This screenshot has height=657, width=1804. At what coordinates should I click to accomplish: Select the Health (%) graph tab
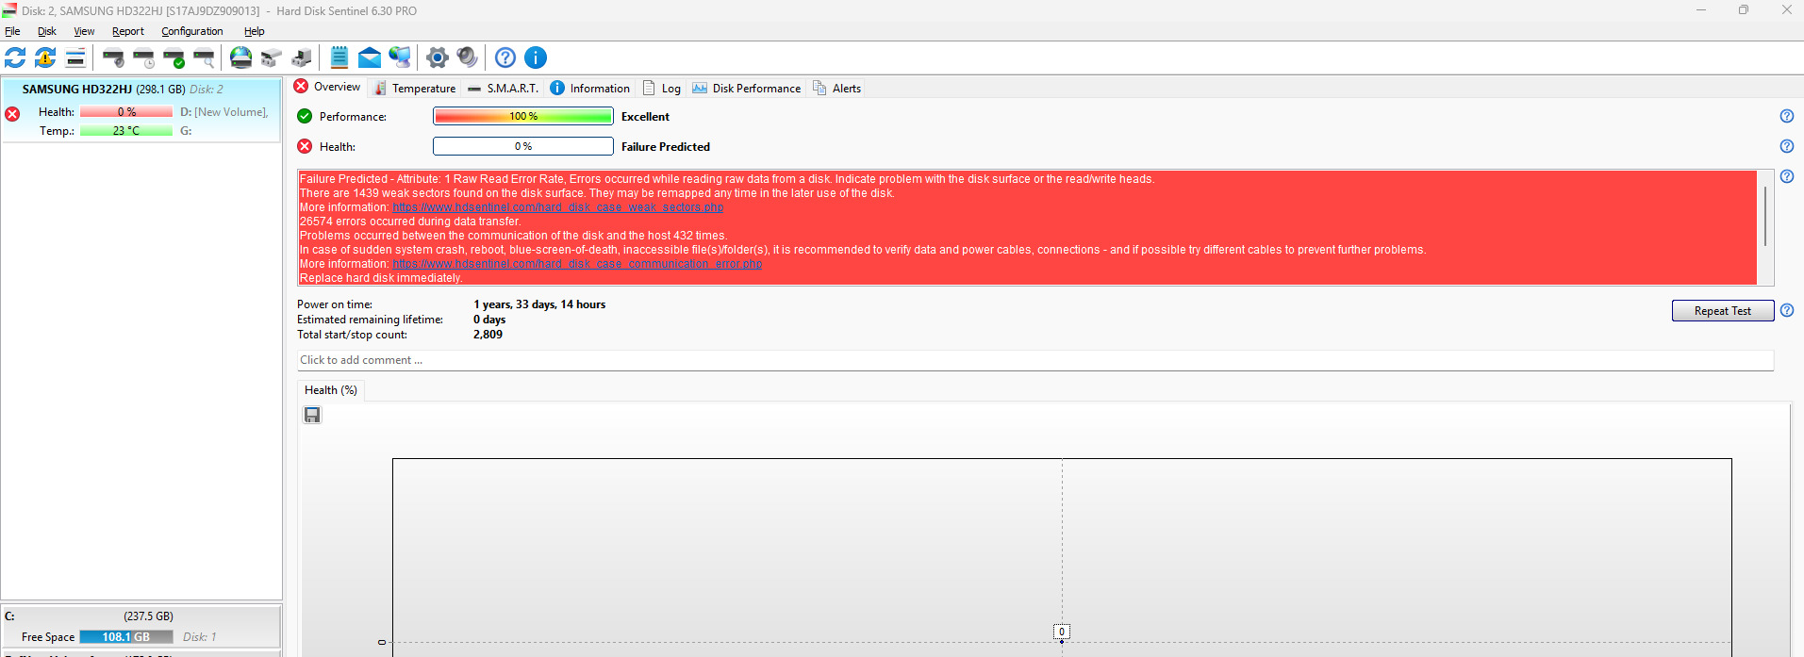point(331,390)
